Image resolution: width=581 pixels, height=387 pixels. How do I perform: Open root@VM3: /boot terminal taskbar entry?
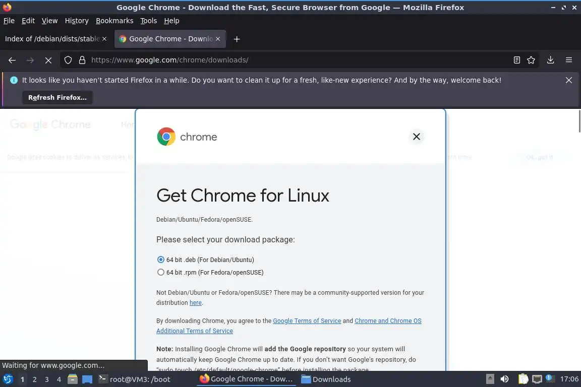(135, 379)
